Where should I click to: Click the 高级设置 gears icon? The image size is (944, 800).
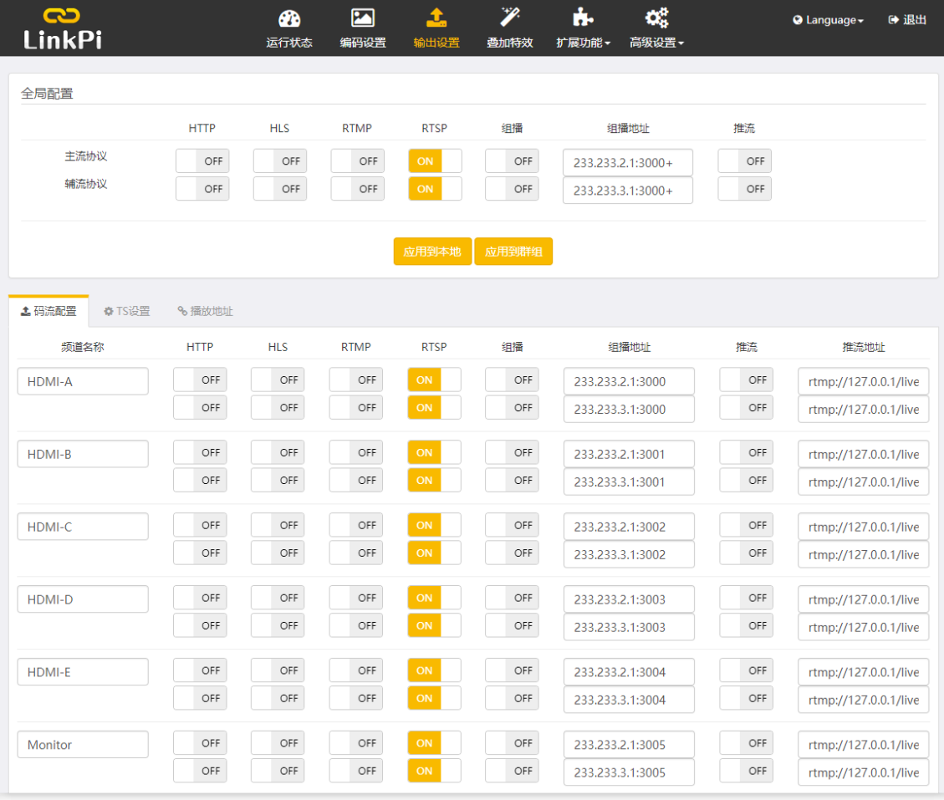[x=656, y=18]
